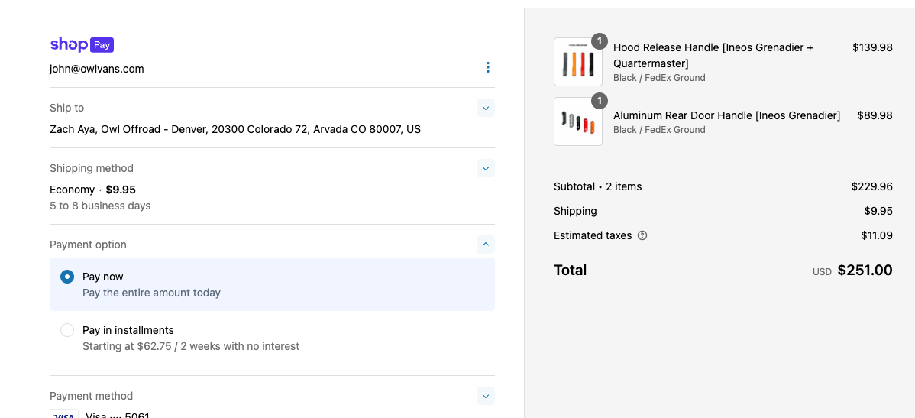Screen dimensions: 915x418
Task: Click the quantity badge on Rear Door Handle
Action: 600,101
